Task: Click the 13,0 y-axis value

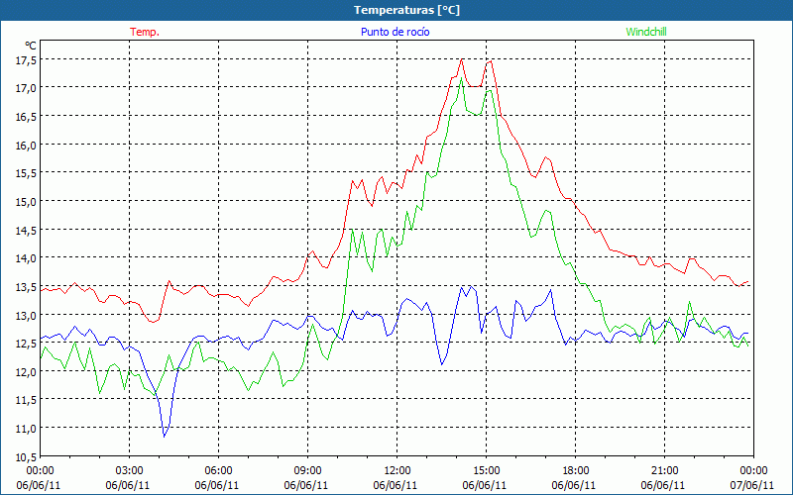Action: pos(26,315)
